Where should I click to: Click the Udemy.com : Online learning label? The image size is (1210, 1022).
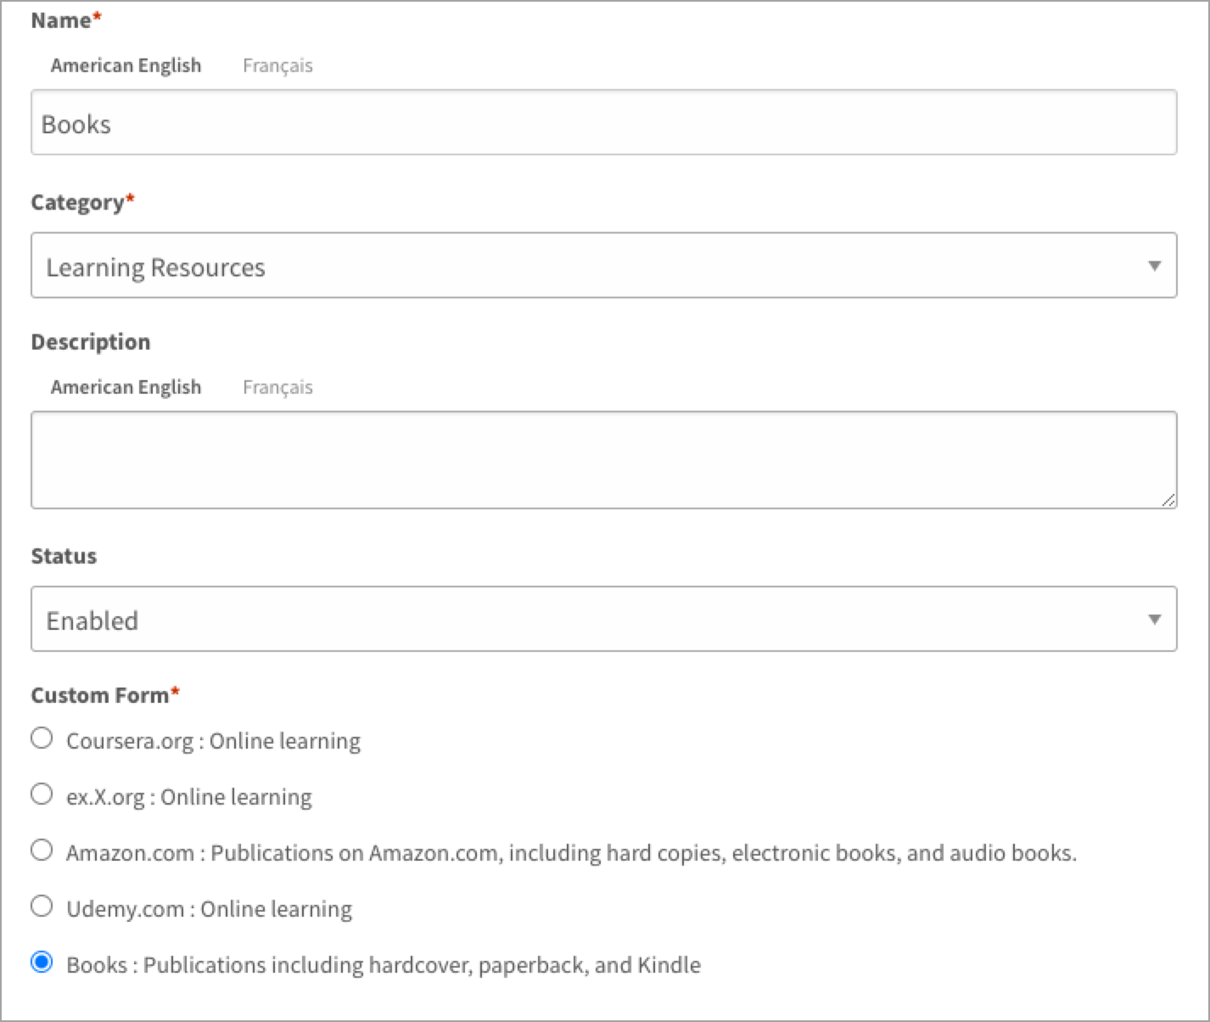point(209,909)
